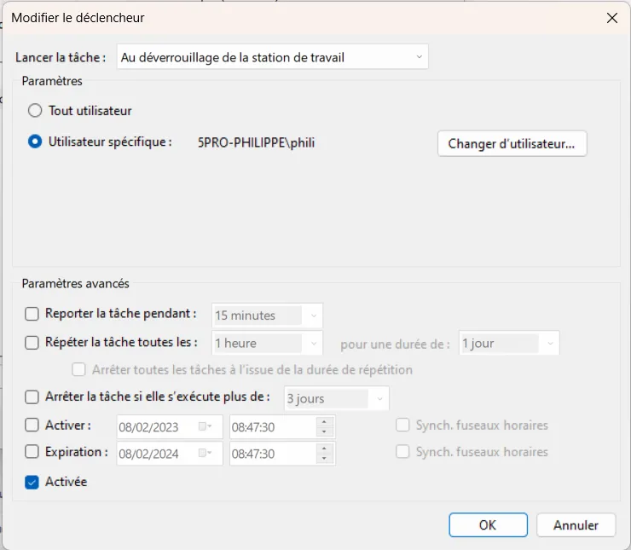Tick the Expiration checkbox
Viewport: 631px width, 550px height.
(32, 451)
